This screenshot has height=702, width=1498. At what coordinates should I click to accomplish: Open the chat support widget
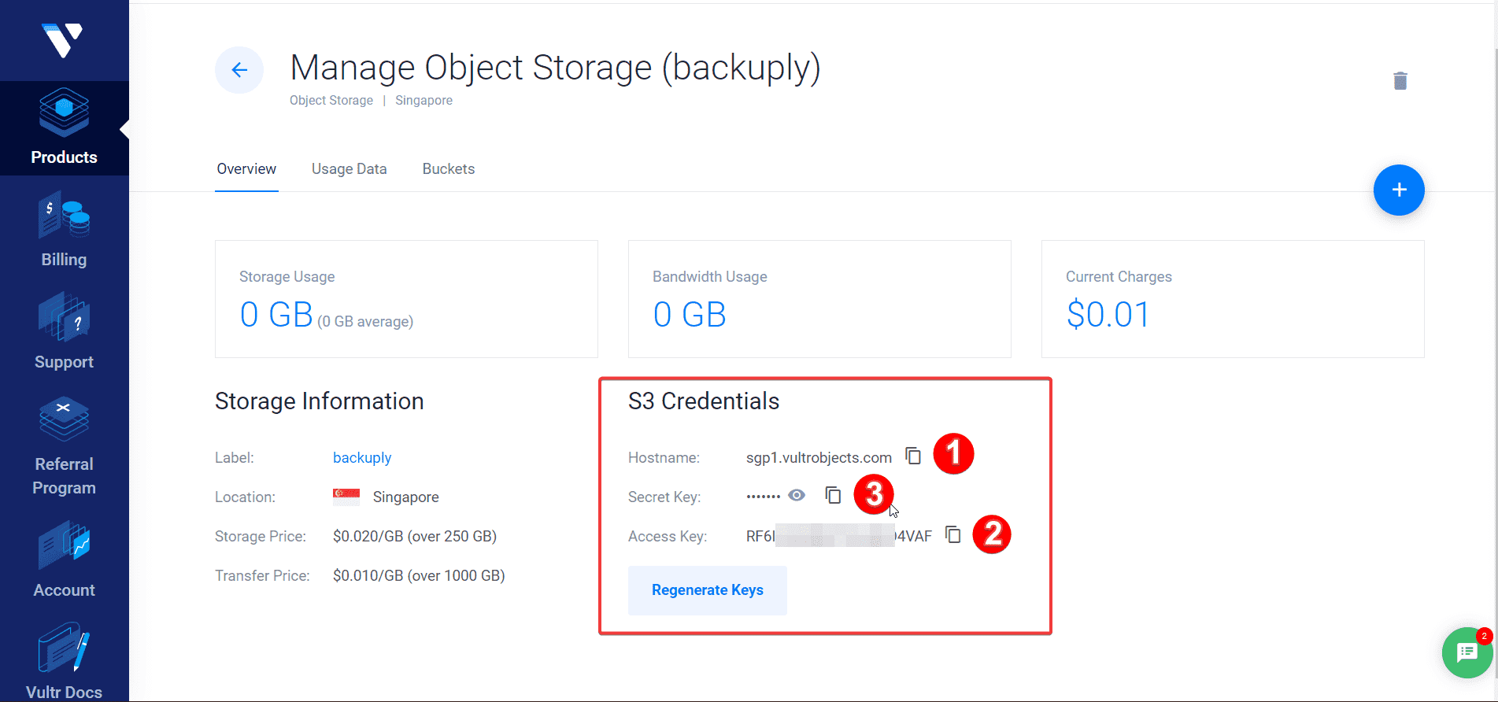1467,652
